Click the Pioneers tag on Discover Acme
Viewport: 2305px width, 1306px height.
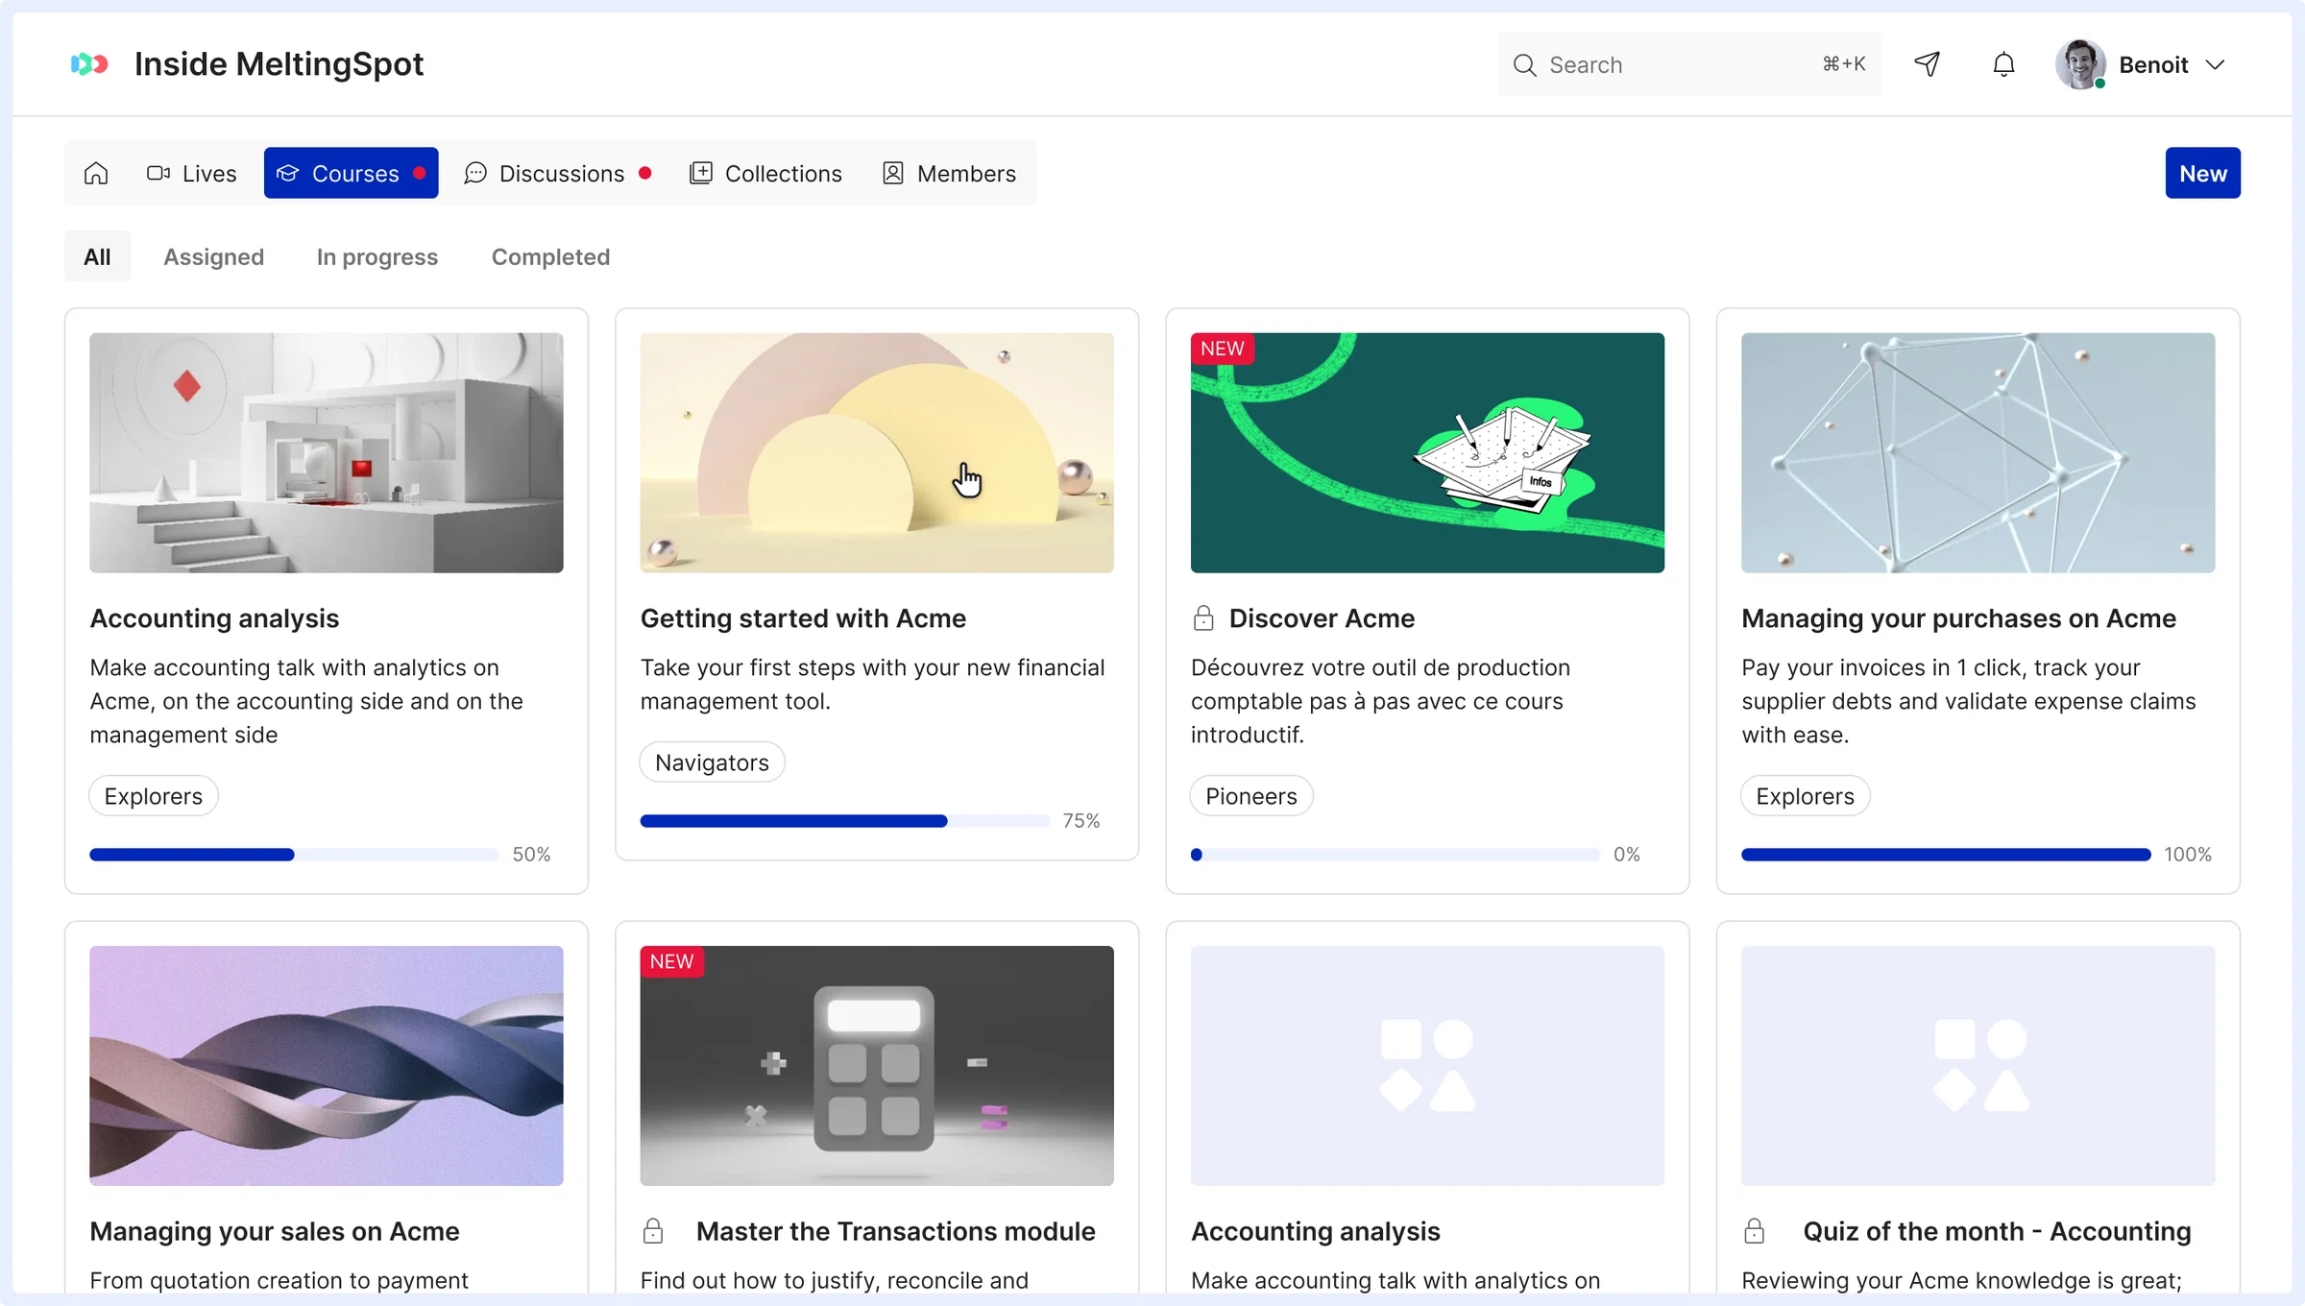(1251, 795)
